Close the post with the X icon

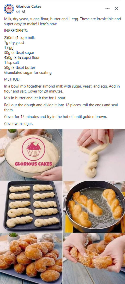(116, 8)
